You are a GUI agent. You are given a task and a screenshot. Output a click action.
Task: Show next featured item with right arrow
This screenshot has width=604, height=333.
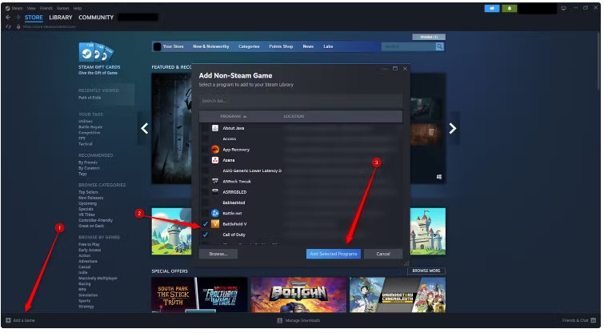pyautogui.click(x=453, y=128)
